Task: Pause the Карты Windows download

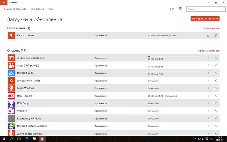Action: (208, 88)
